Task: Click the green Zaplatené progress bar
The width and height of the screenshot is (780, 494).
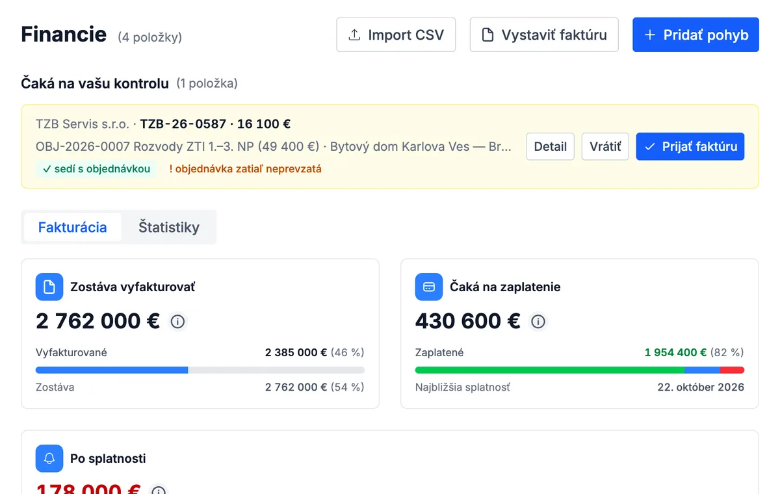Action: click(550, 370)
